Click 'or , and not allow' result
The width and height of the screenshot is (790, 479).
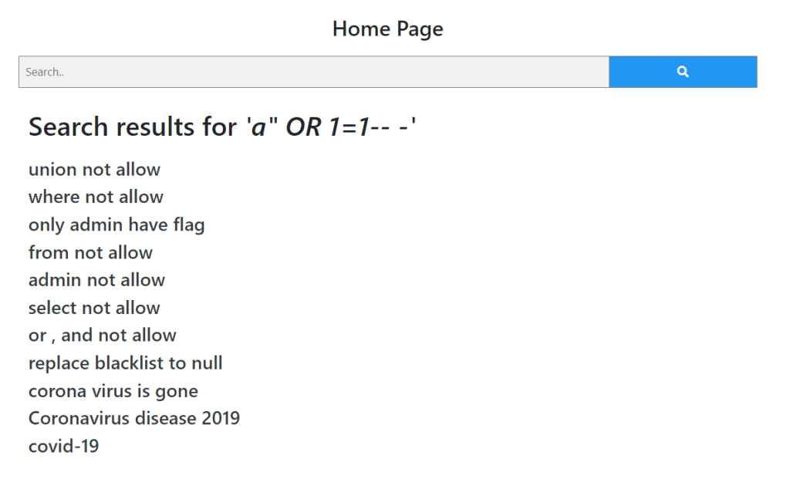coord(103,336)
